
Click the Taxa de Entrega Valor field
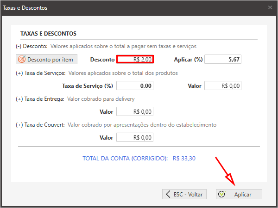135,111
